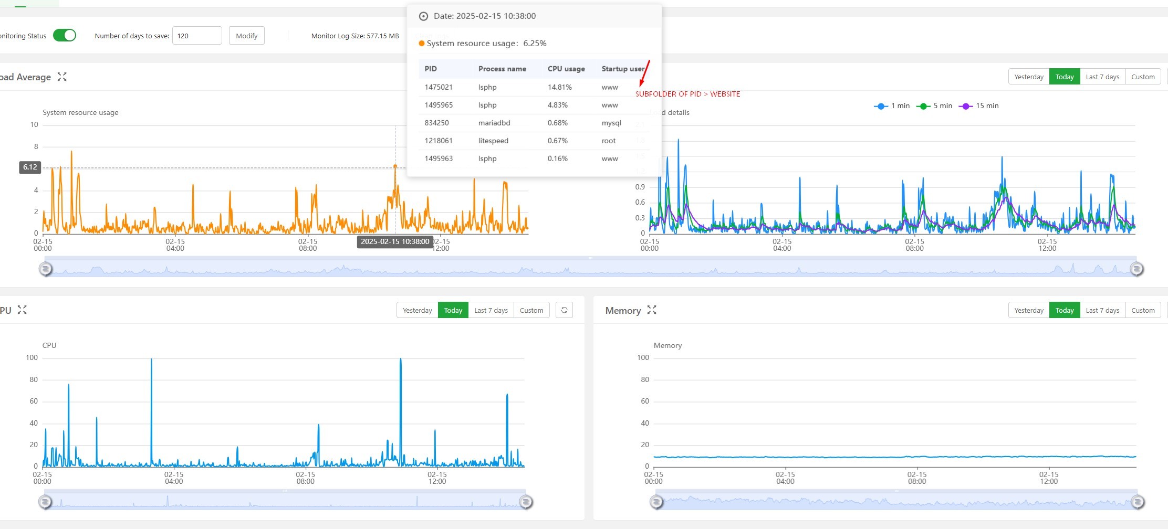
Task: Toggle the Monitoring Status switch
Action: (x=65, y=35)
